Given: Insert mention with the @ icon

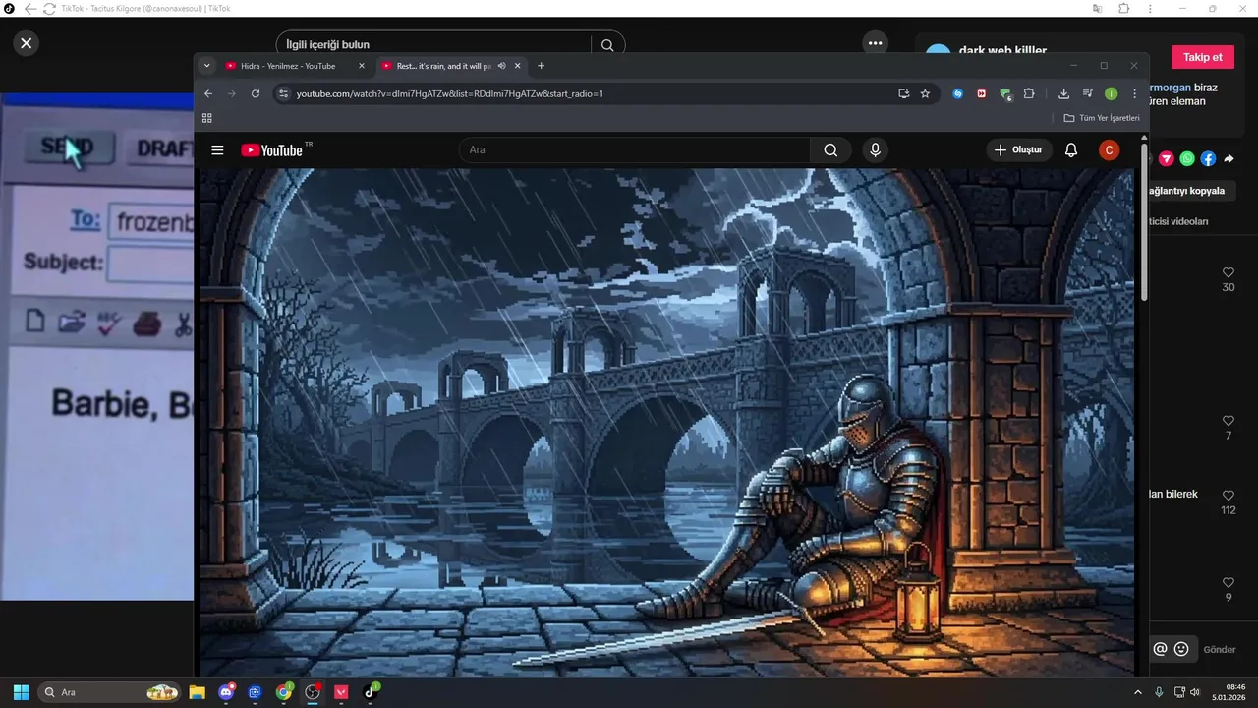Looking at the screenshot, I should point(1160,649).
